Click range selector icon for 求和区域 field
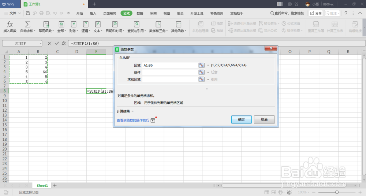This screenshot has height=196, width=366. (201, 79)
